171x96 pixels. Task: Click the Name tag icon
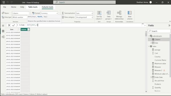click(3, 13)
